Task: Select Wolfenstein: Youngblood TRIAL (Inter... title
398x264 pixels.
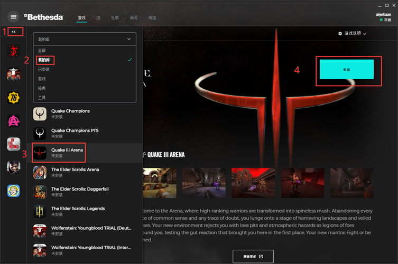Action: [x=91, y=248]
